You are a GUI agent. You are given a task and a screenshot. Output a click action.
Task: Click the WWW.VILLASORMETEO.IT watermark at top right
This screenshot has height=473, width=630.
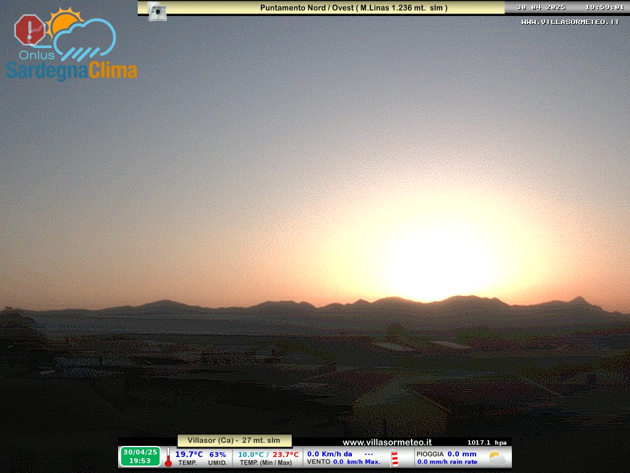[x=570, y=22]
